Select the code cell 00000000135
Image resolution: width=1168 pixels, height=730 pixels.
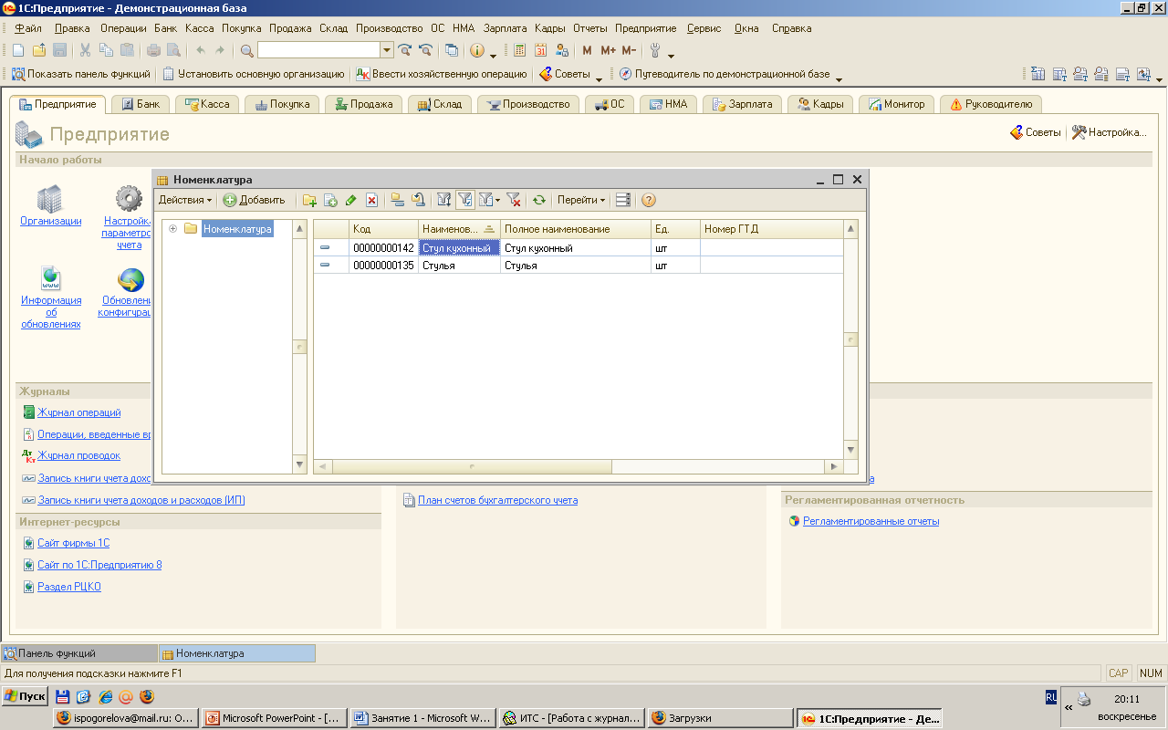coord(383,266)
